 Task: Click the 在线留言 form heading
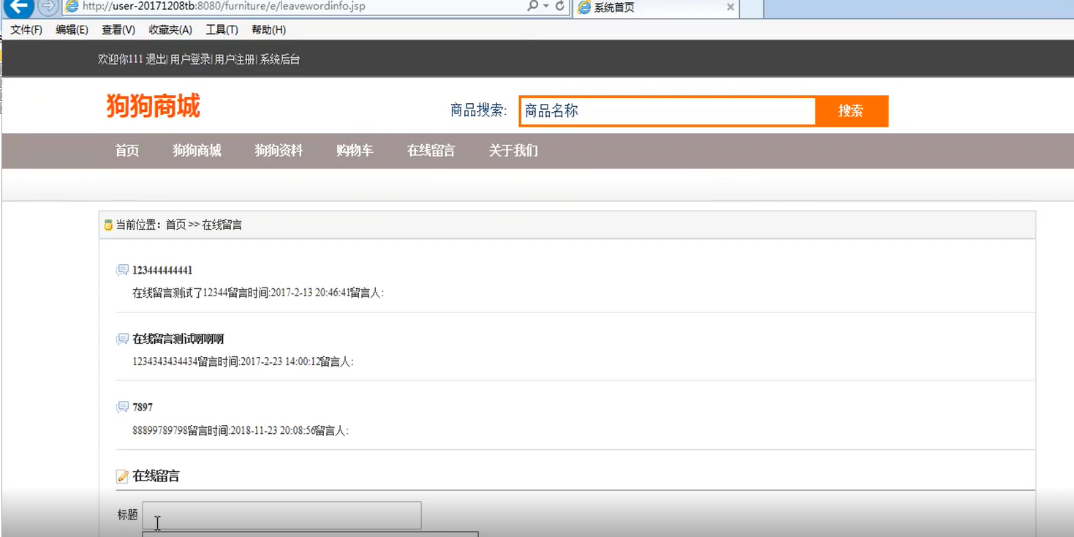156,476
